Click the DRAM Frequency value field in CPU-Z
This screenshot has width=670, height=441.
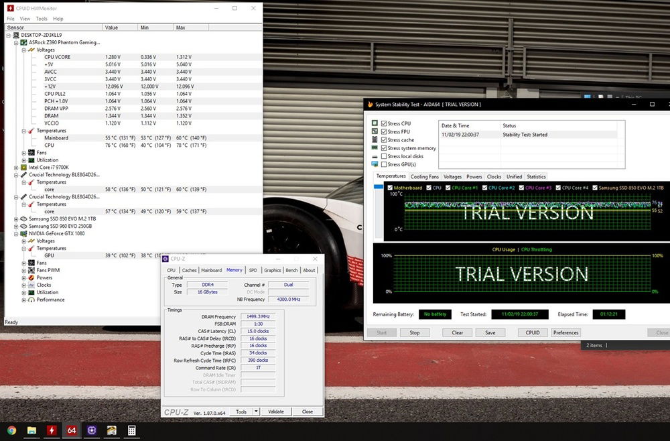pos(257,316)
